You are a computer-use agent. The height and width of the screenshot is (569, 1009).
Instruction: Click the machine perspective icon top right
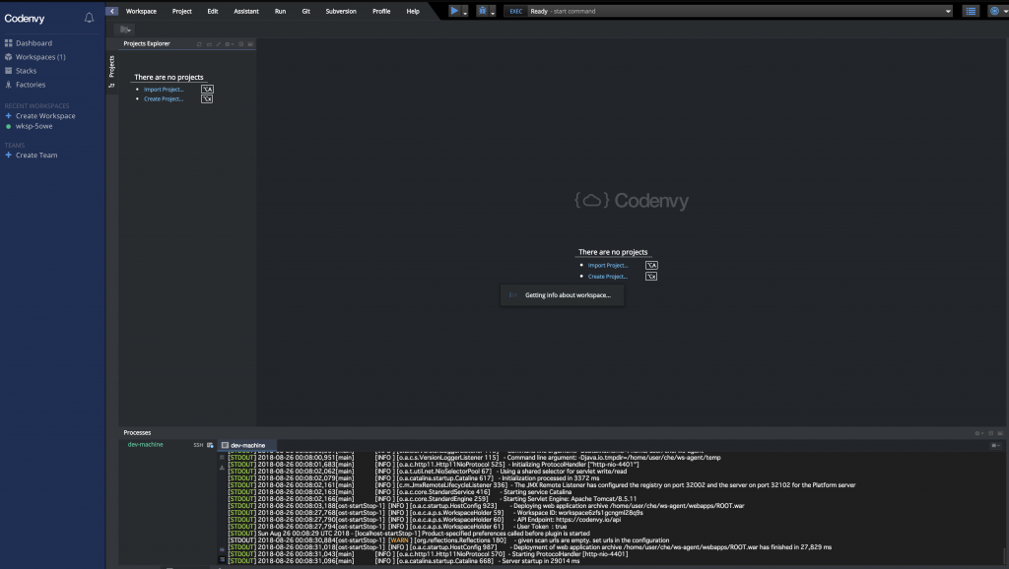993,10
